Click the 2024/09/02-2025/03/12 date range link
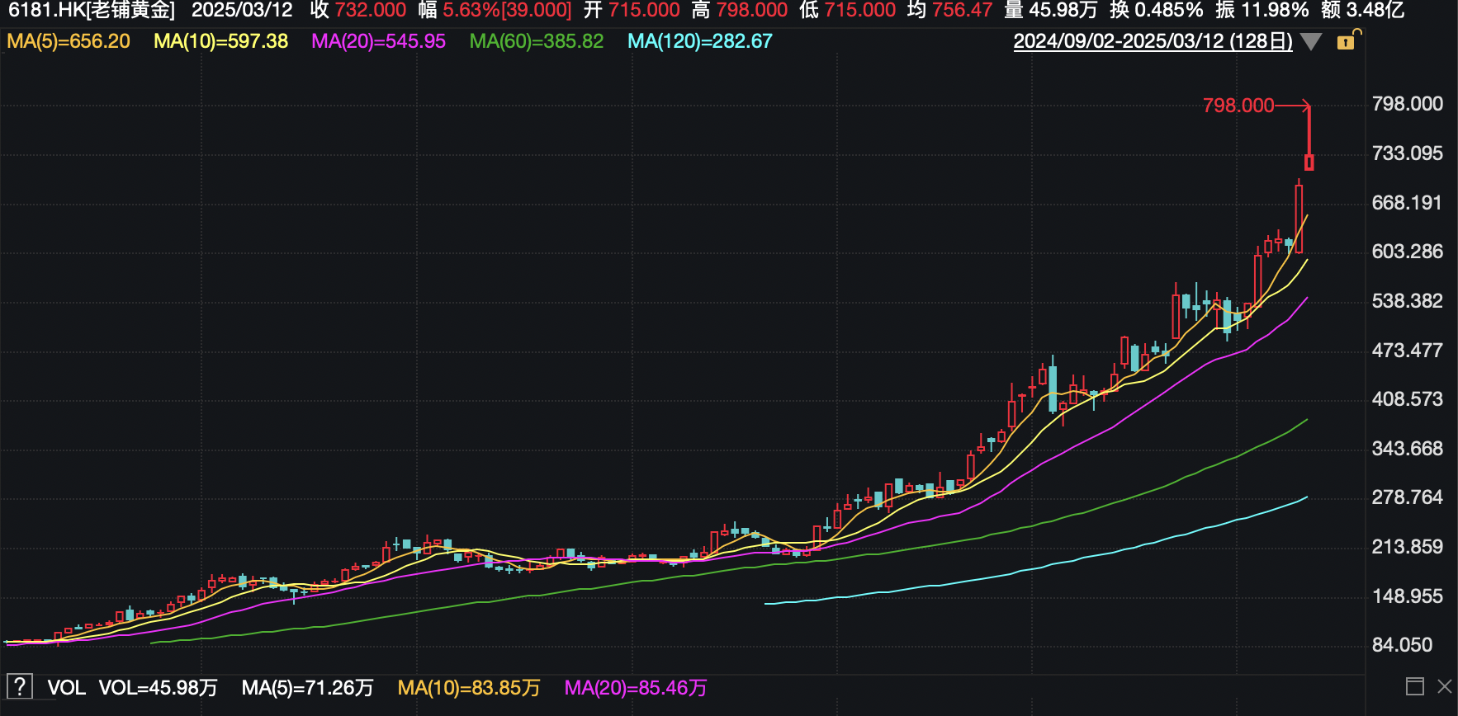Viewport: 1458px width, 716px height. pyautogui.click(x=1153, y=41)
